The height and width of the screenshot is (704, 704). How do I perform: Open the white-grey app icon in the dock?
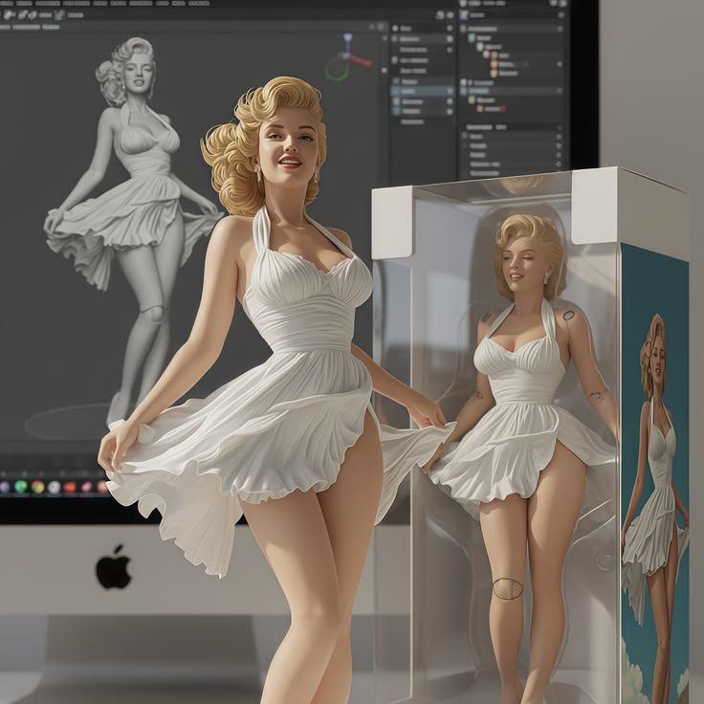[x=54, y=487]
